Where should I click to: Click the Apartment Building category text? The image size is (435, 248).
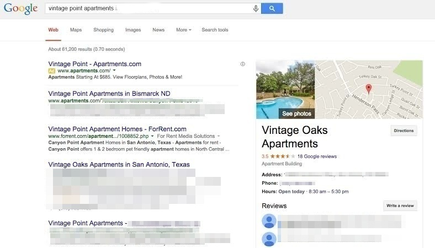(282, 164)
